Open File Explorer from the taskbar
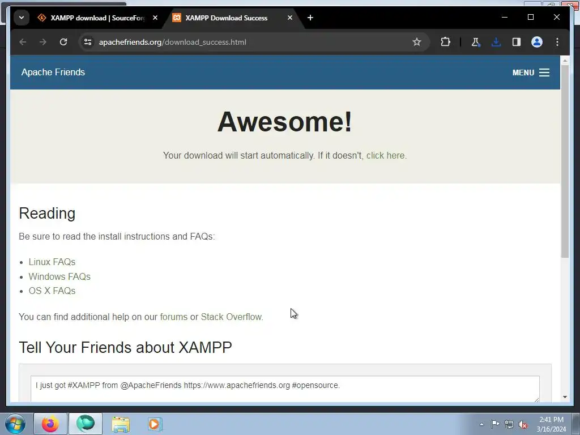 click(x=121, y=424)
